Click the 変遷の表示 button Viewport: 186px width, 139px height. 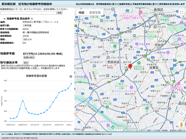pyautogui.click(x=29, y=57)
